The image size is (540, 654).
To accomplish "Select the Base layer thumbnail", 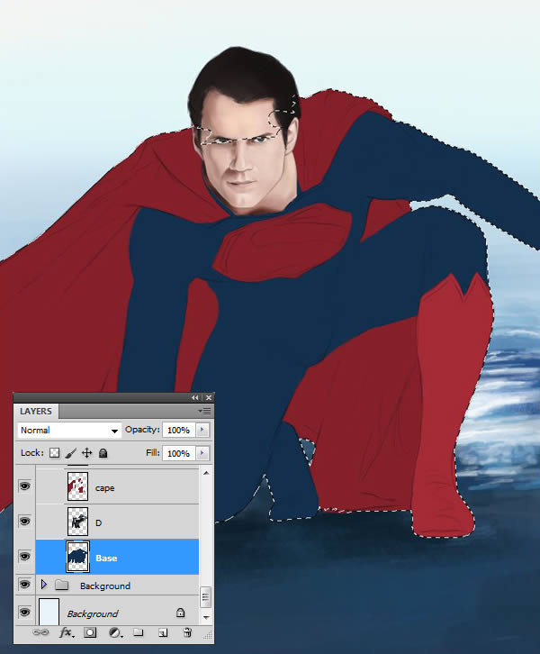I will 78,557.
